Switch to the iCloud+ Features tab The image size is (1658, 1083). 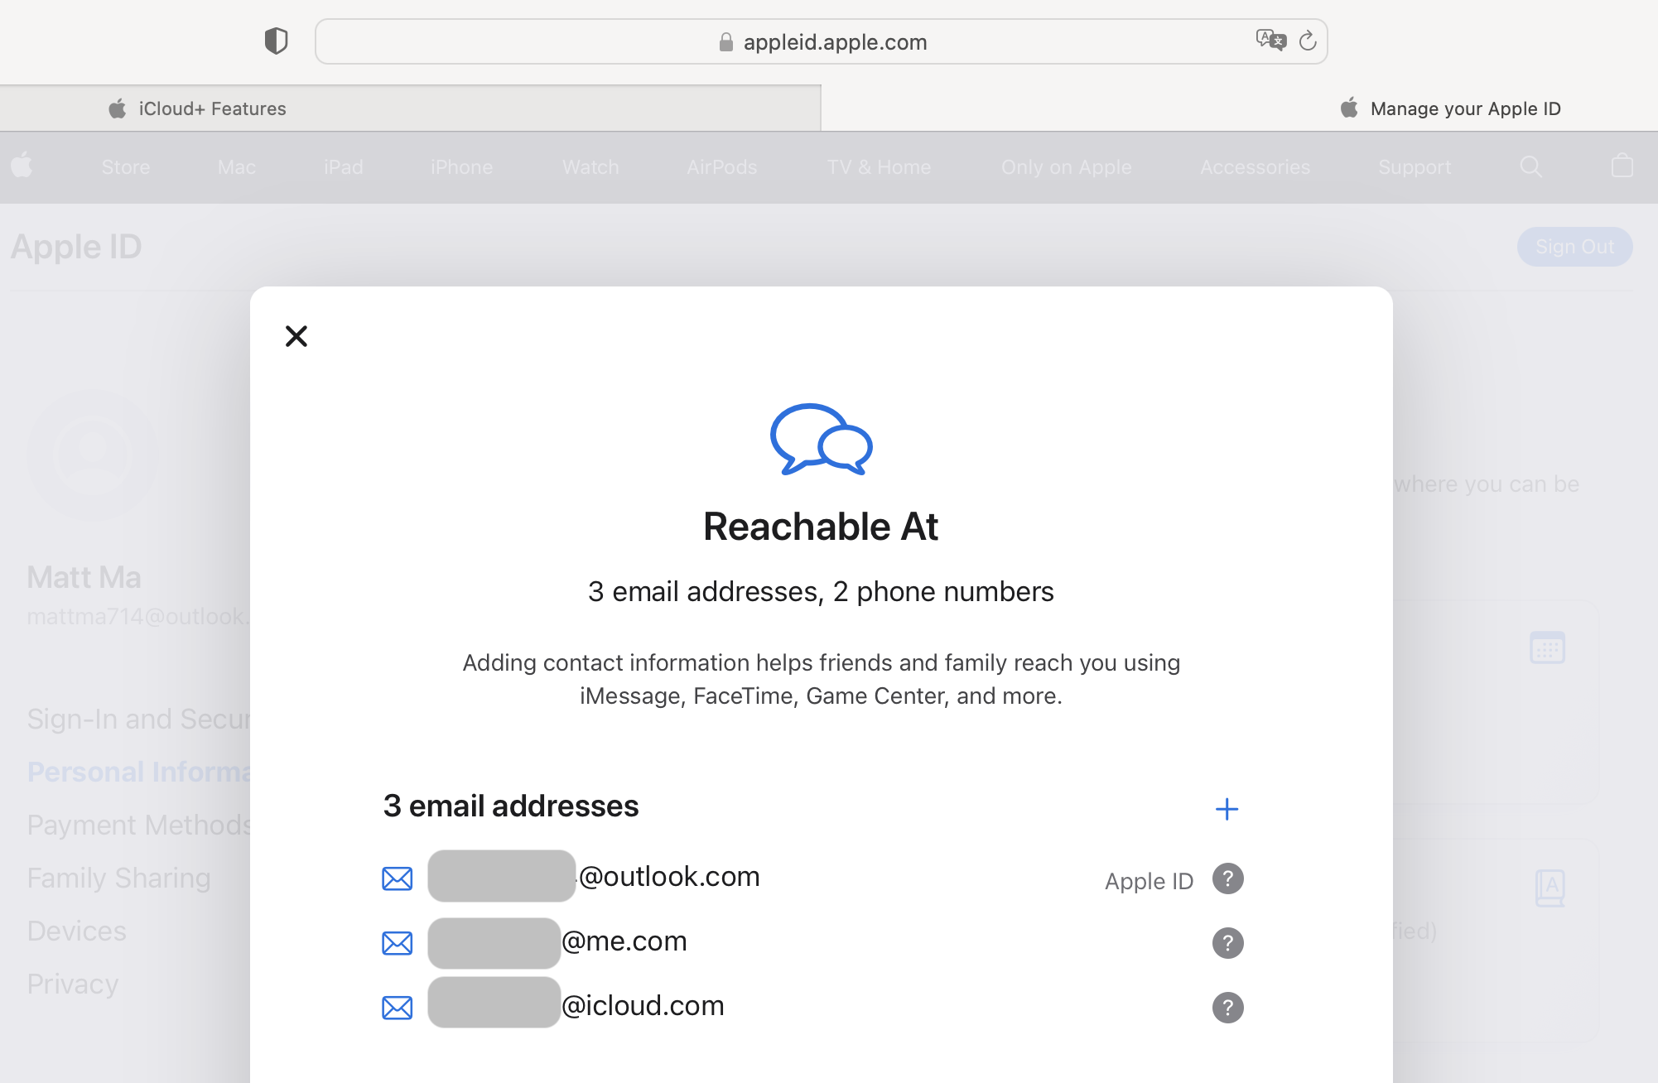pos(410,108)
